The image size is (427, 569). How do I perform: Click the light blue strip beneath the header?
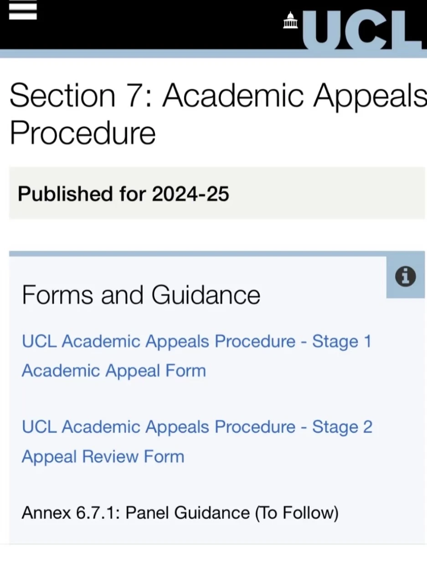point(213,53)
